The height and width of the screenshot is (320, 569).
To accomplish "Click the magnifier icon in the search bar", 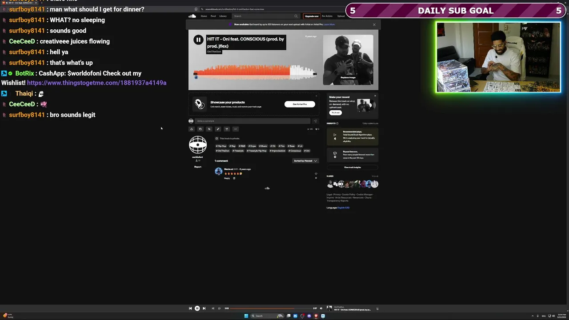I will pos(296,16).
